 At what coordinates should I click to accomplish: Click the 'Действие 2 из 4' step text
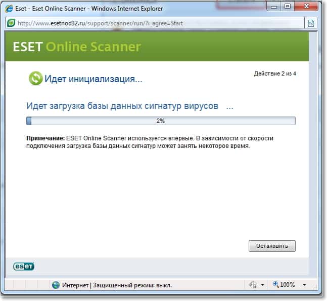[x=275, y=73]
